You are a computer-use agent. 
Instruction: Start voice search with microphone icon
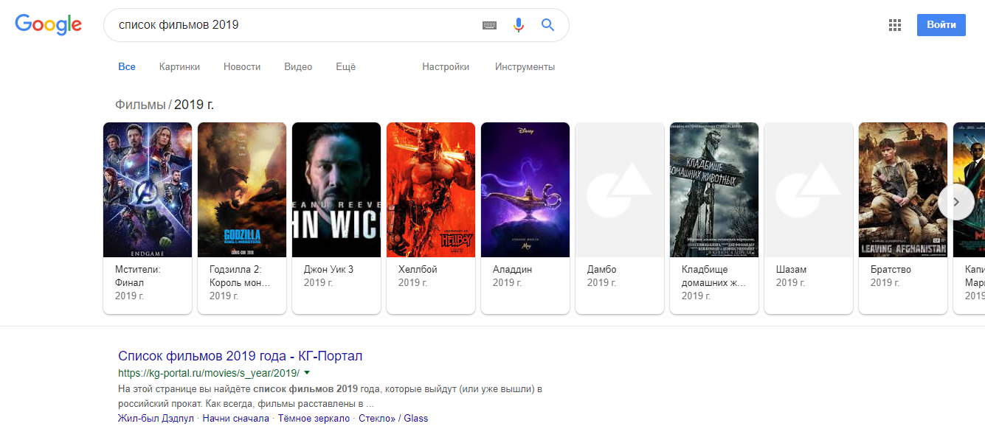[519, 25]
